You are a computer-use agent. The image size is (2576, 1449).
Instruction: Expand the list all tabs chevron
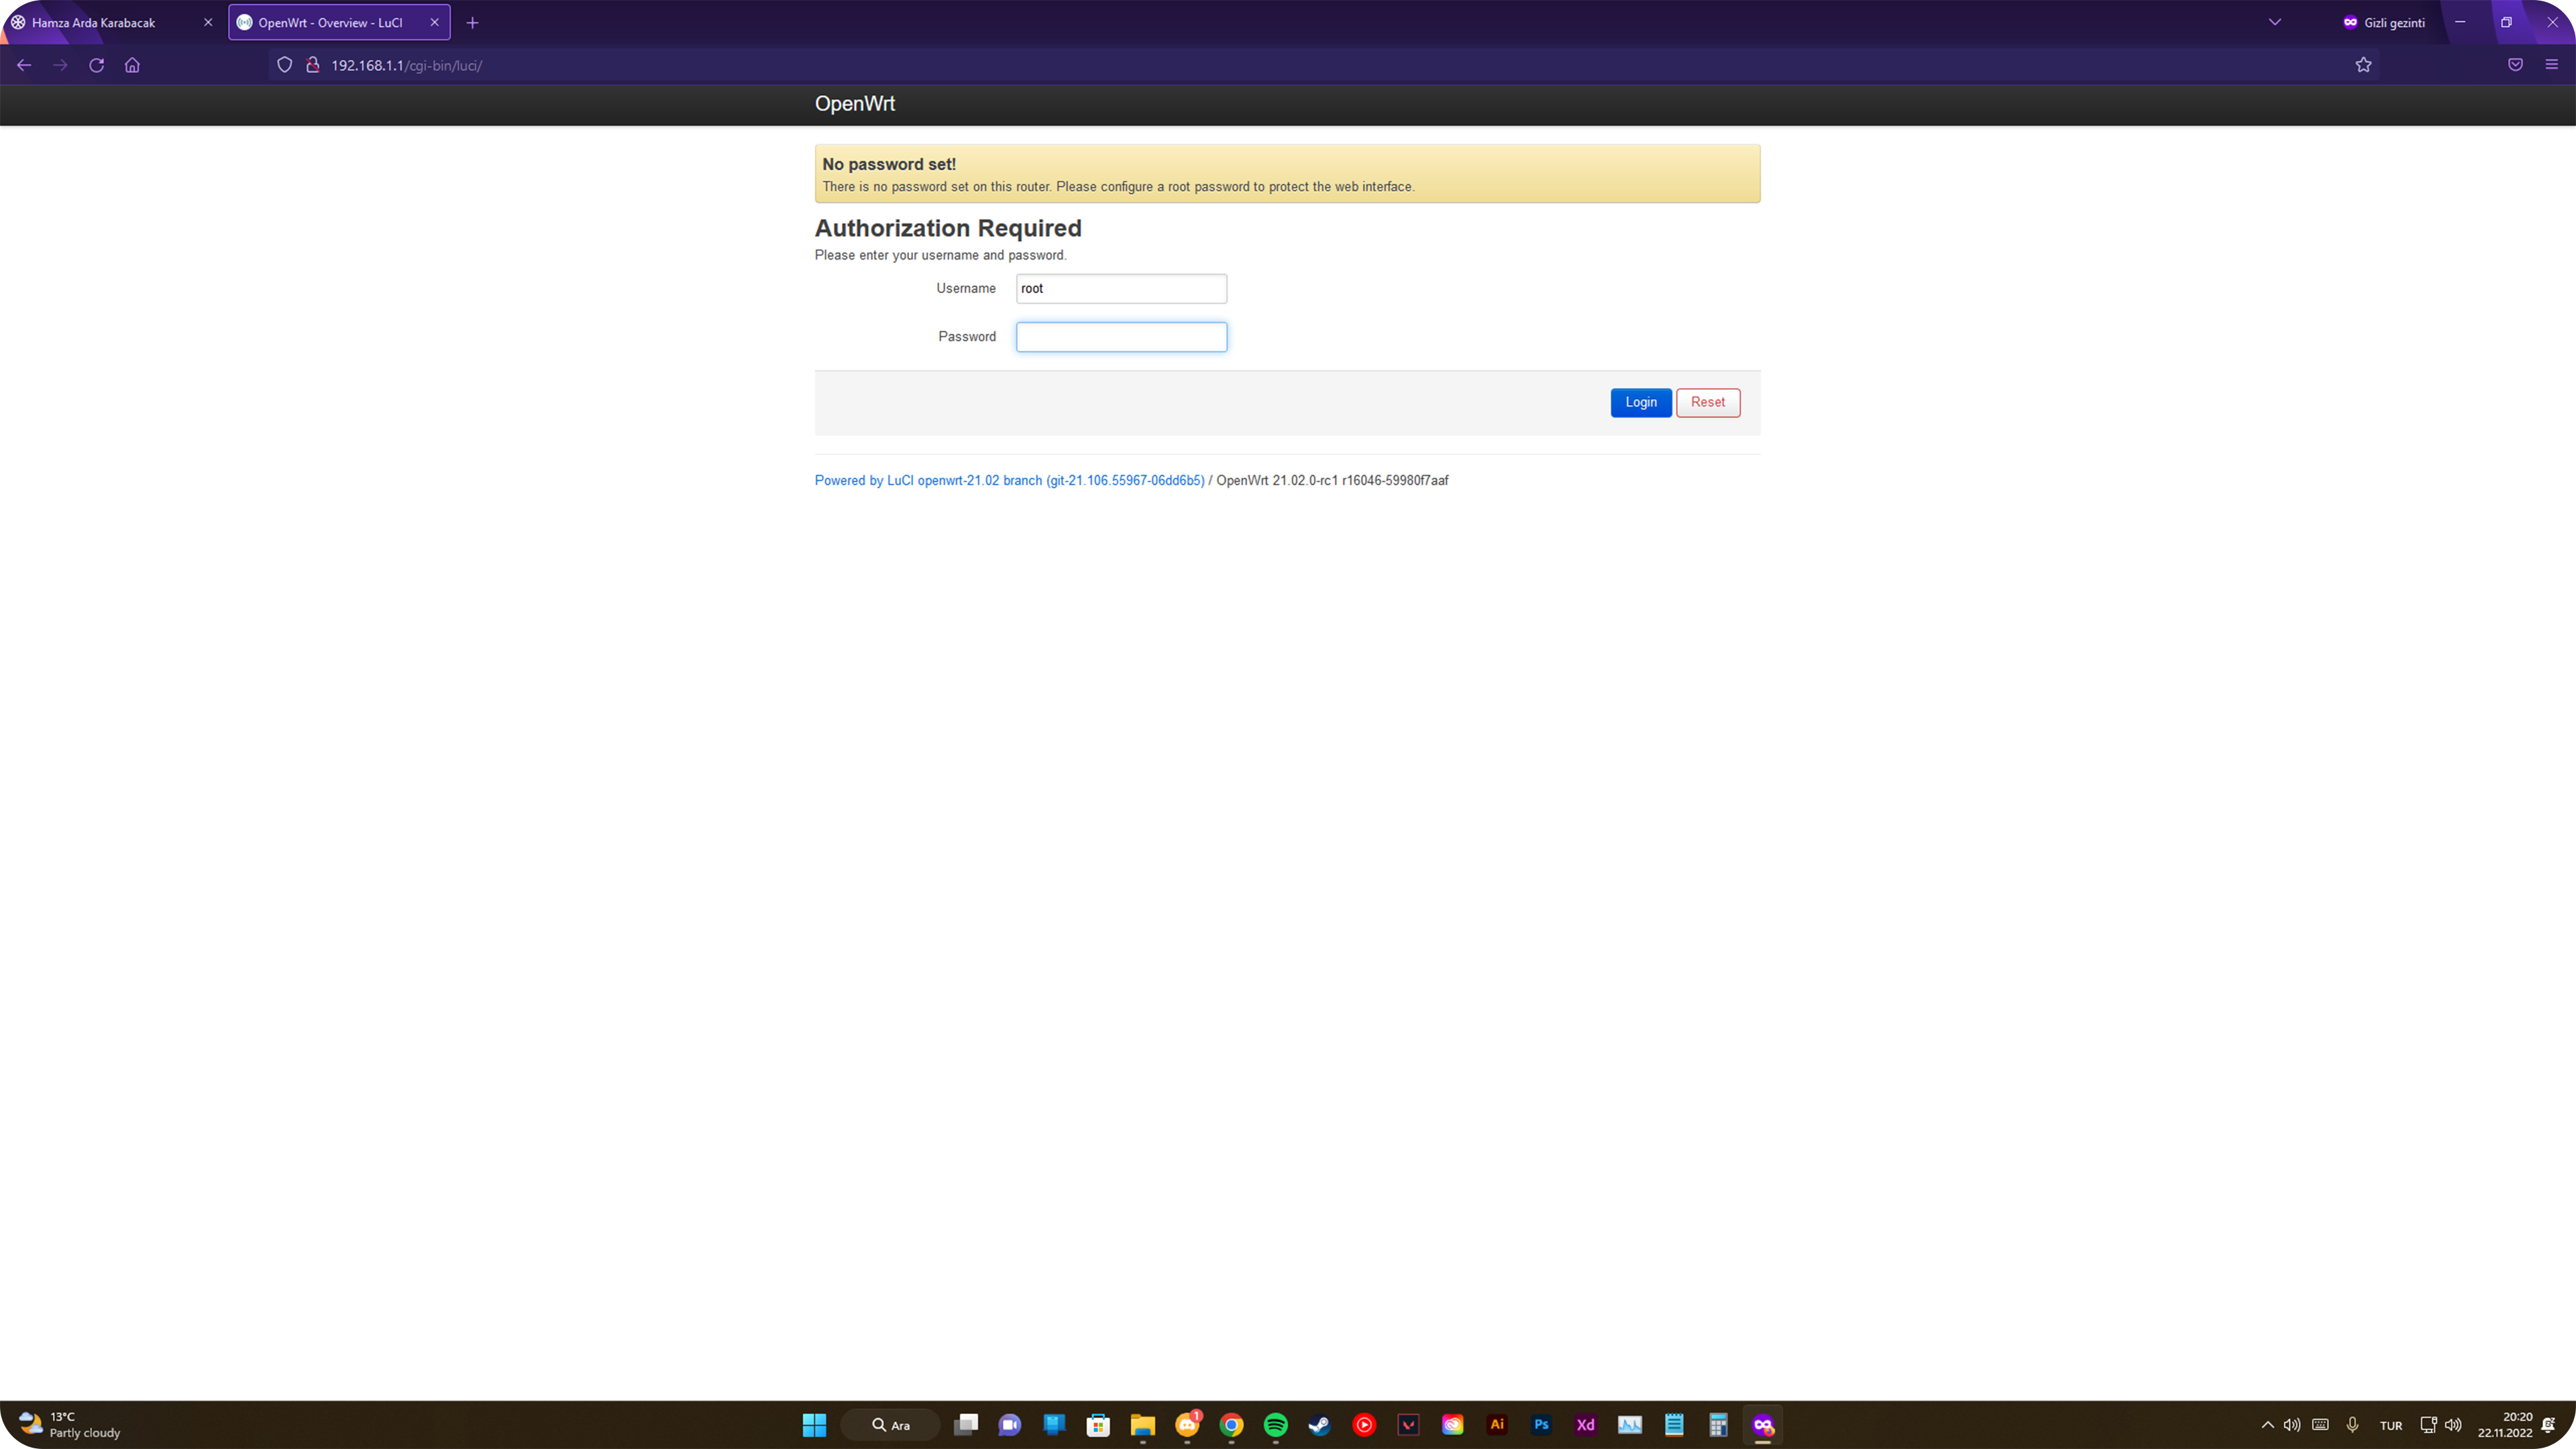pyautogui.click(x=2275, y=22)
